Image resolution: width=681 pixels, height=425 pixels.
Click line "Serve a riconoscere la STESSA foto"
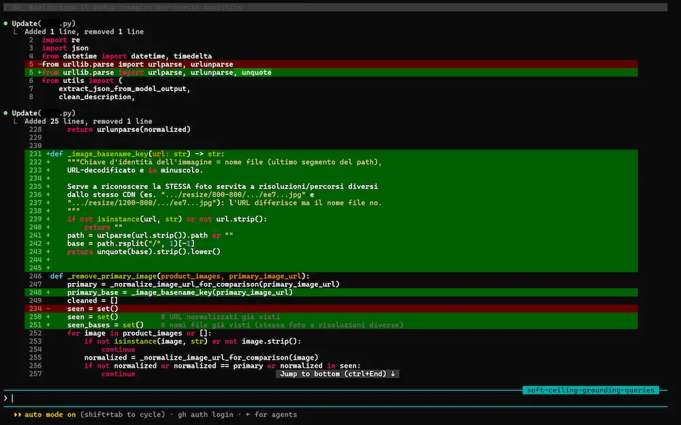[332, 186]
